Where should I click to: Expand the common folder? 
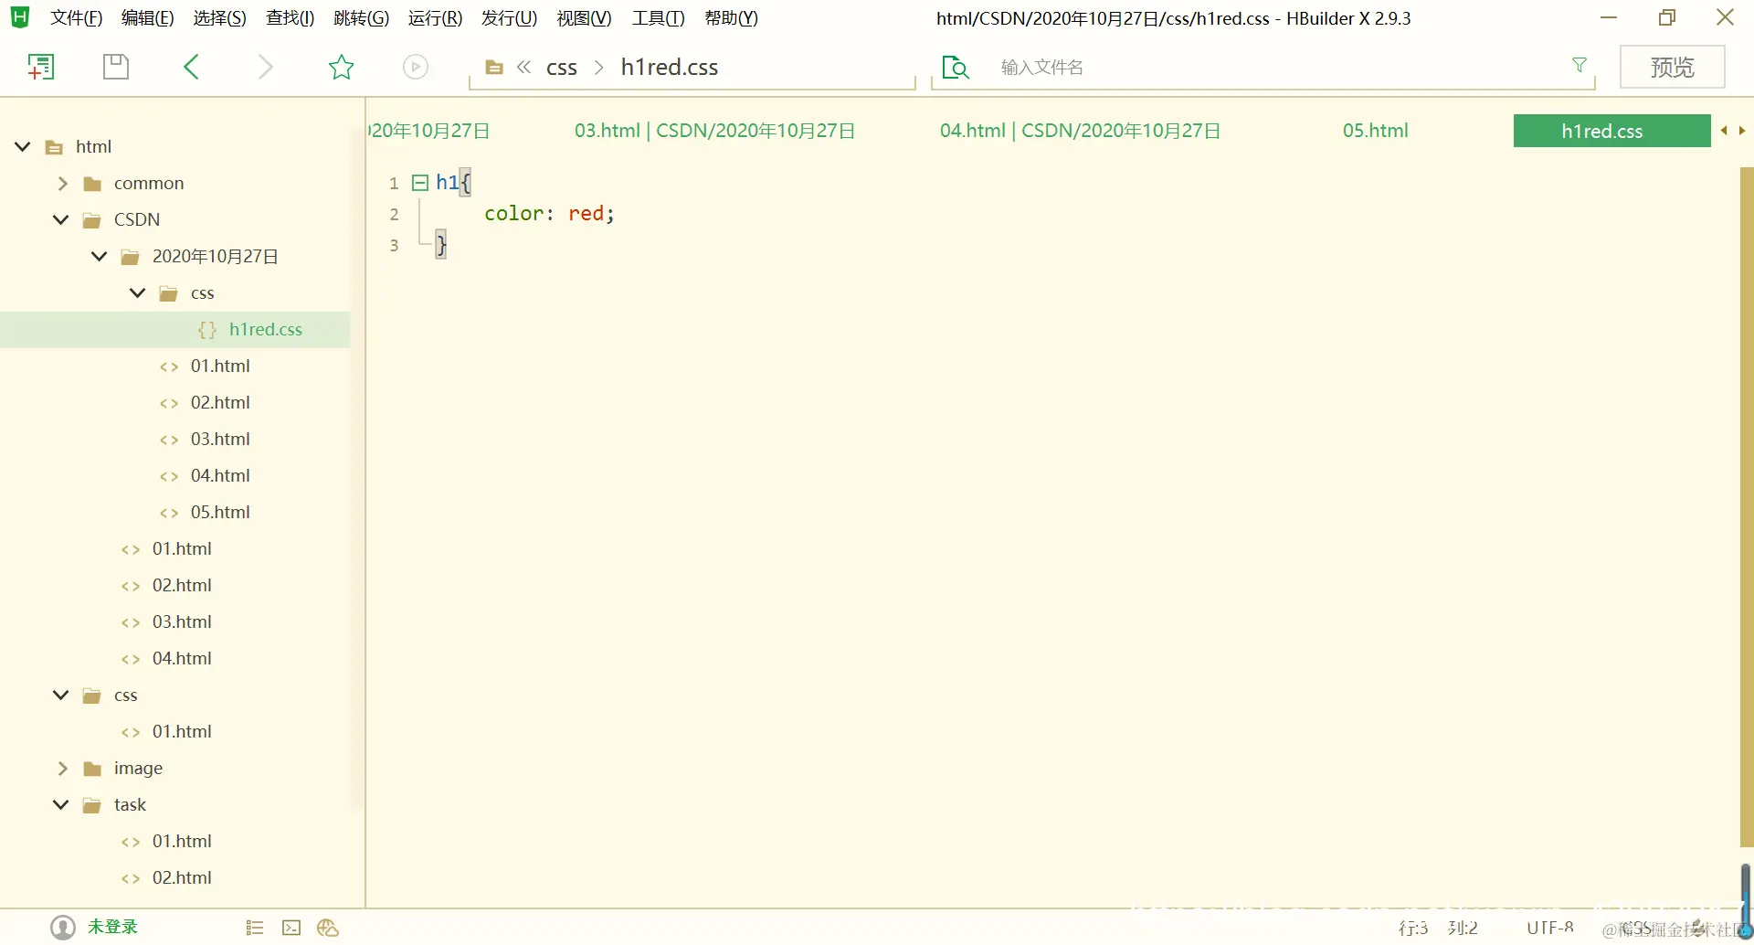pos(62,184)
